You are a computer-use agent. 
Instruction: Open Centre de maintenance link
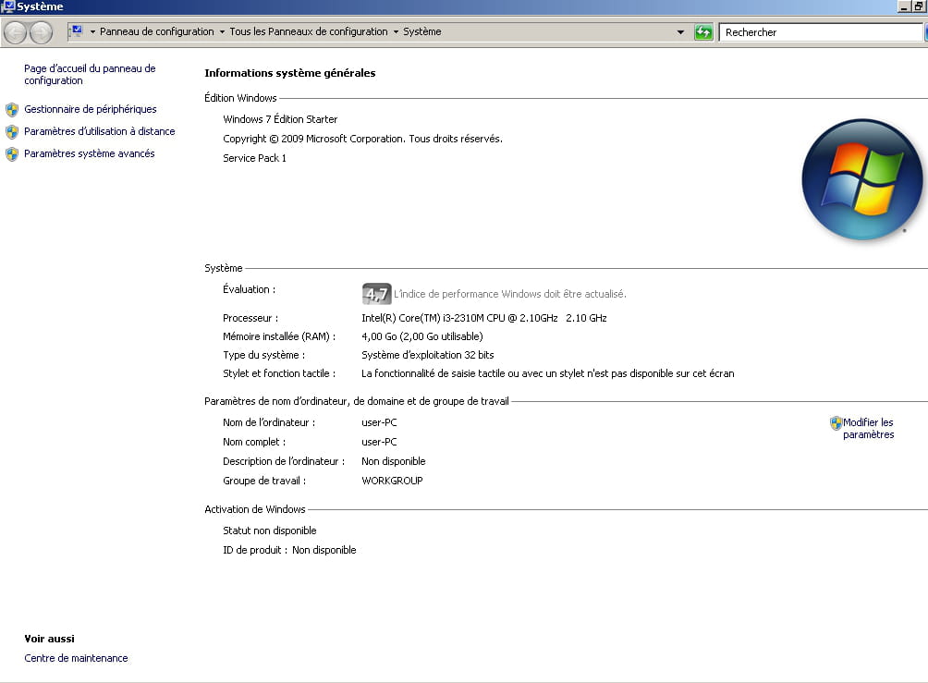coord(76,658)
